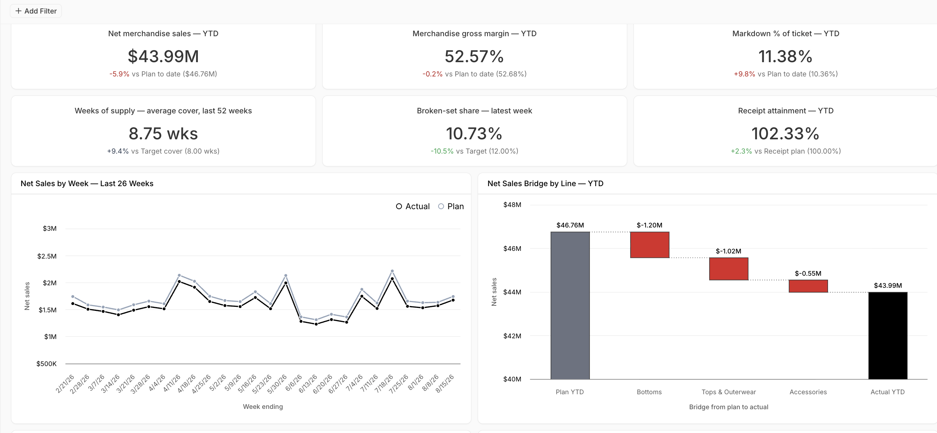Click the $48M bridge y-axis label
This screenshot has height=433, width=937.
coord(512,205)
